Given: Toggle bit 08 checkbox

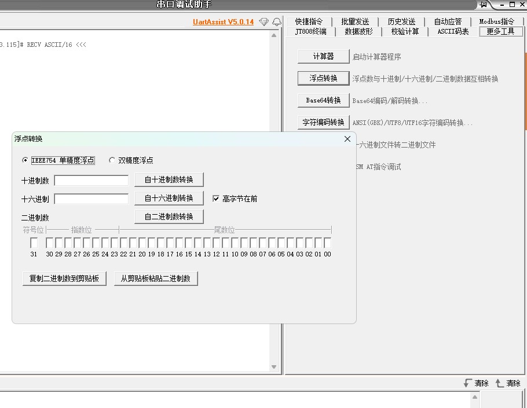Looking at the screenshot, I should point(254,243).
